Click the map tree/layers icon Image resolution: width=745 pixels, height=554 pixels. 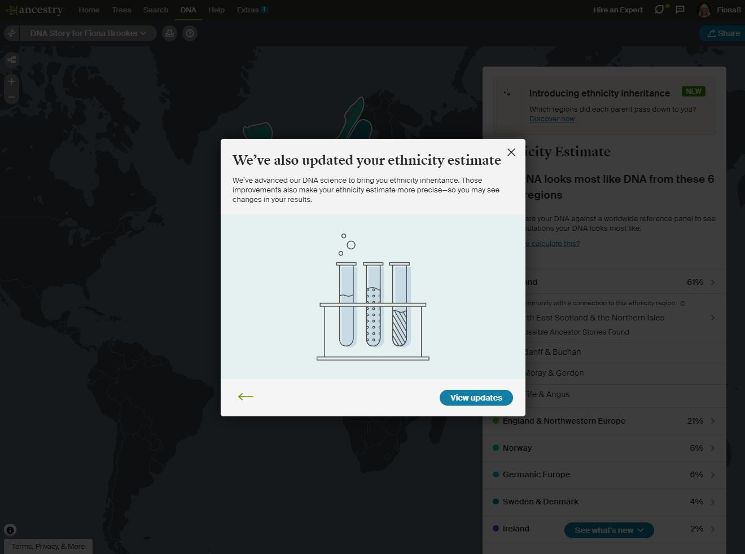pos(11,59)
